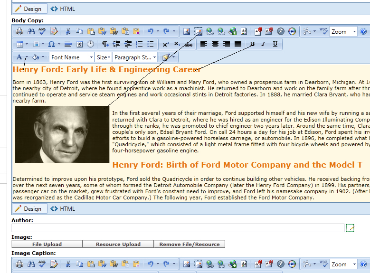Click the horizontal rule icon
The image size is (370, 273).
click(67, 44)
